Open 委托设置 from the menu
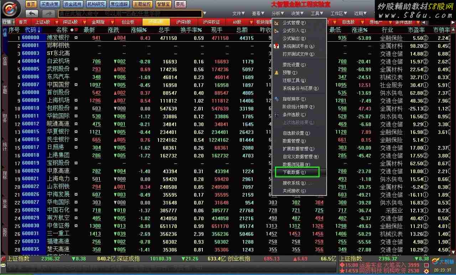The image size is (456, 275). pos(299,65)
